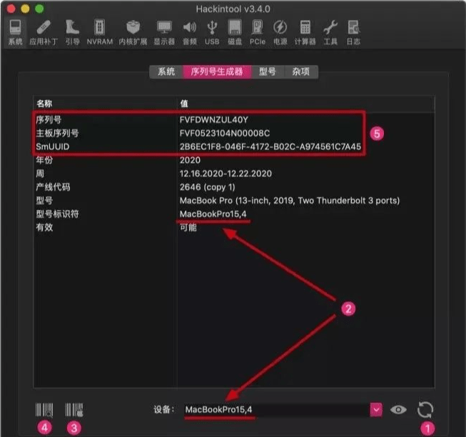Screen dimensions: 466x437
Task: Open the 计算器 calculator icon
Action: coord(305,32)
